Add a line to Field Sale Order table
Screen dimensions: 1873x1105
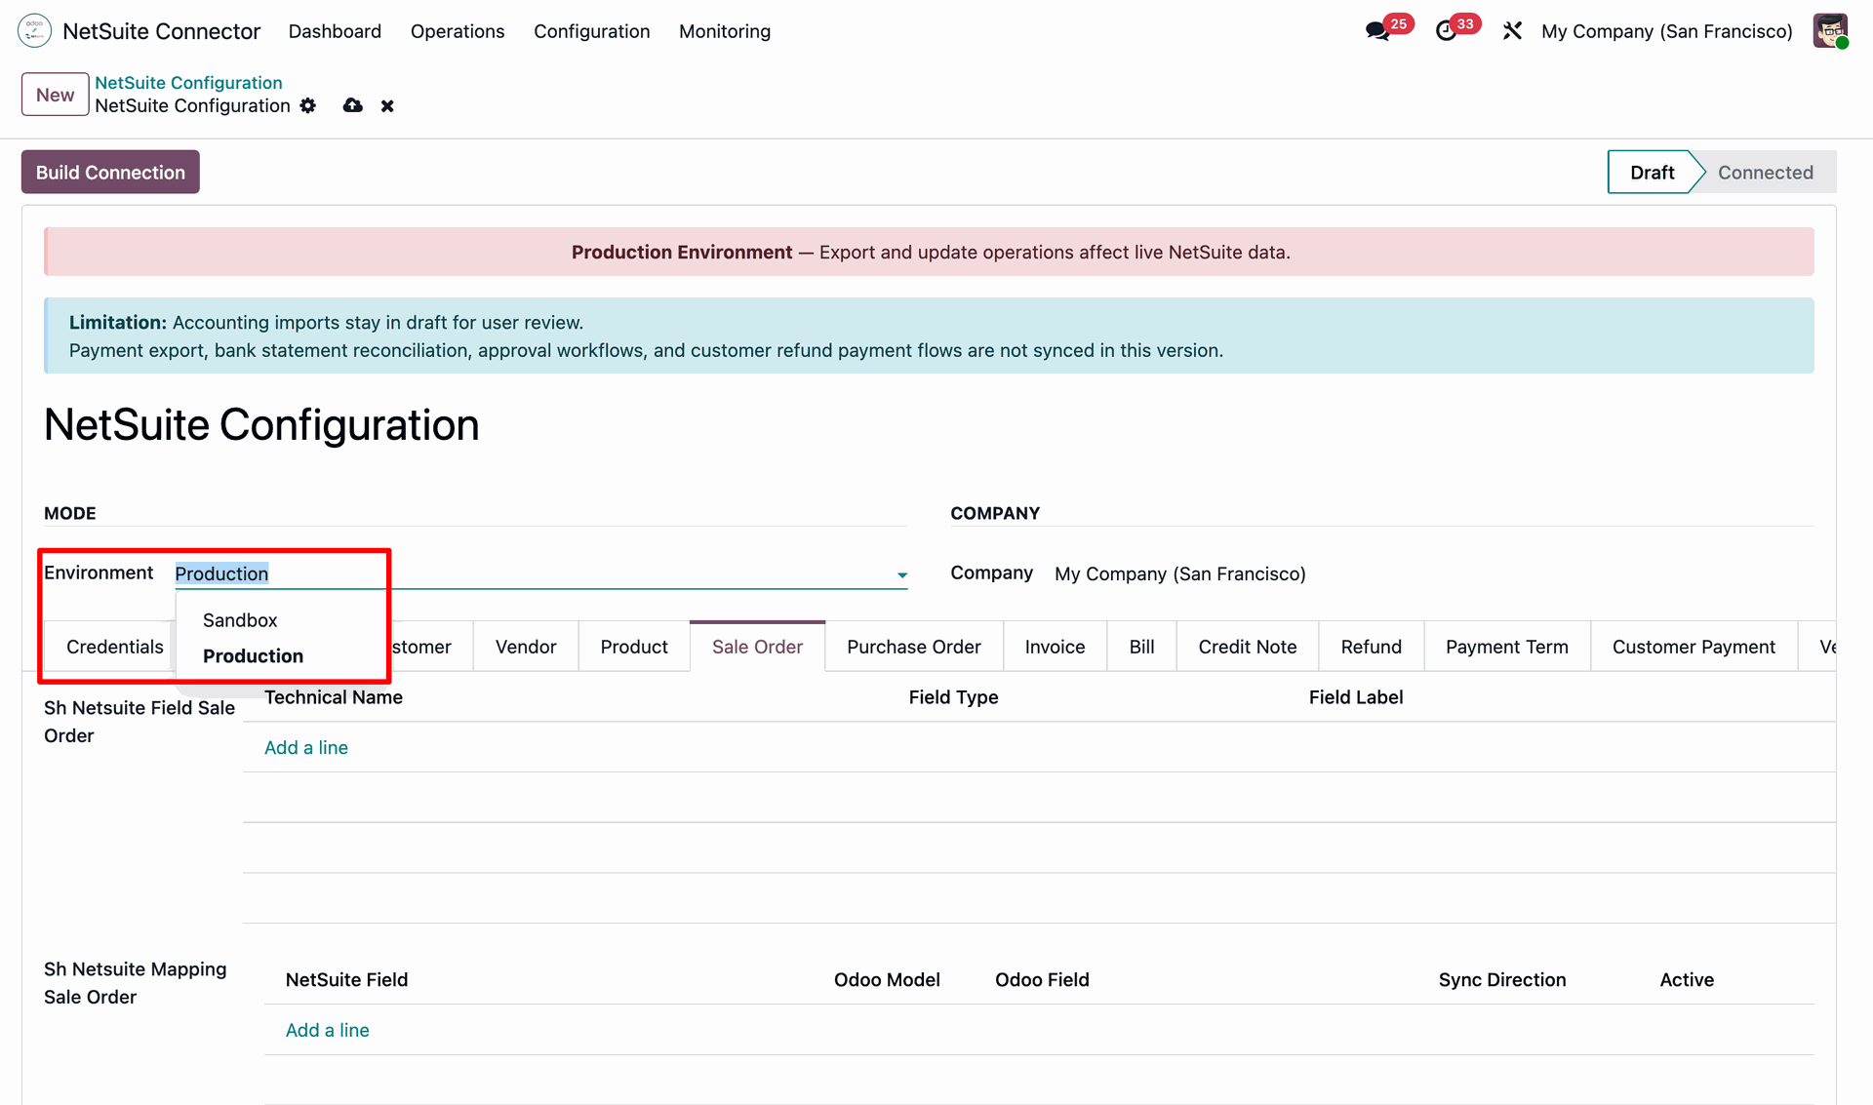point(305,747)
